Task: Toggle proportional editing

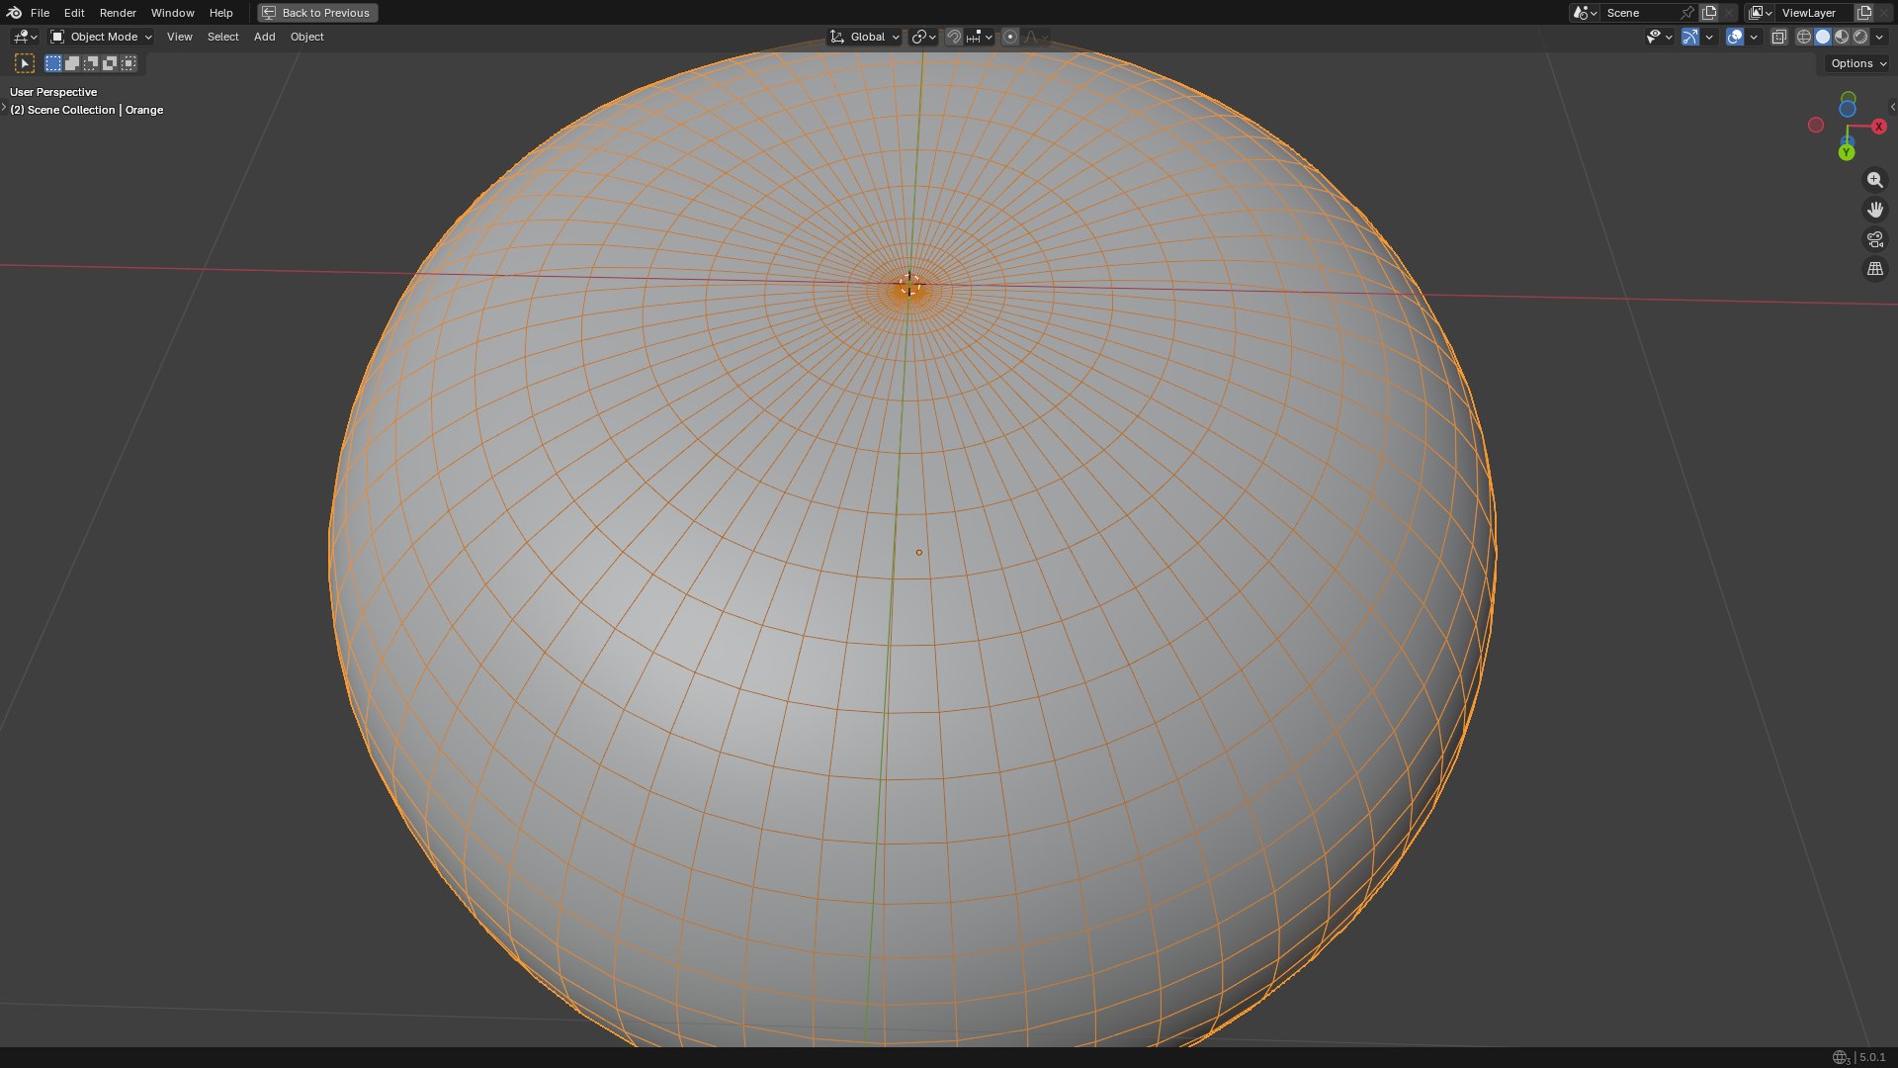Action: [1010, 37]
